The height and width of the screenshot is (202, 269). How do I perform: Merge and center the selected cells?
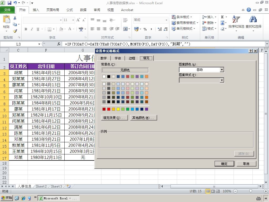click(x=125, y=29)
